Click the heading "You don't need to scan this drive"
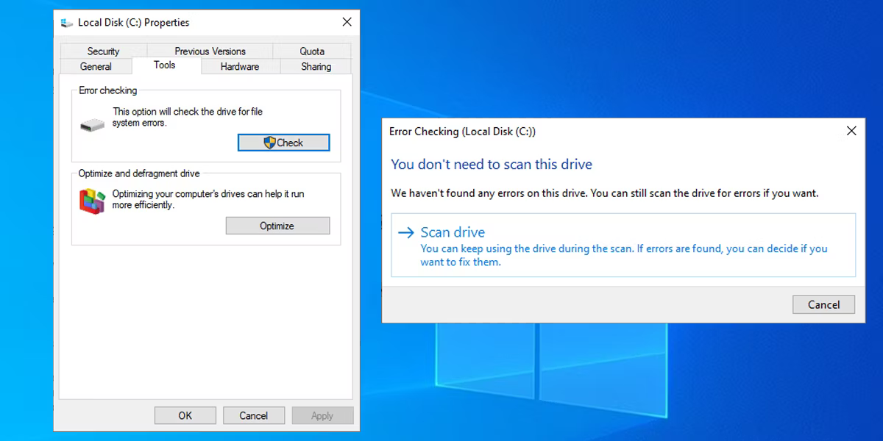The image size is (883, 441). click(492, 164)
